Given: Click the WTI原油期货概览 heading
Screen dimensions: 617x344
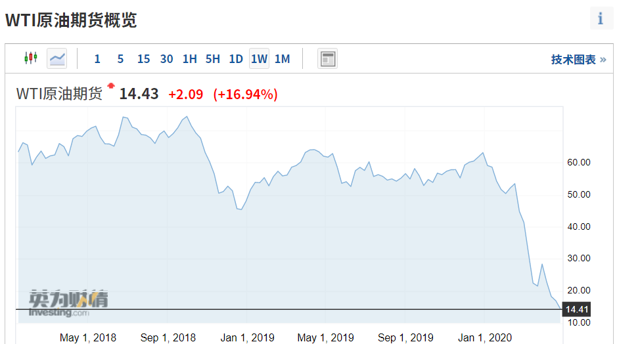Looking at the screenshot, I should pyautogui.click(x=71, y=20).
